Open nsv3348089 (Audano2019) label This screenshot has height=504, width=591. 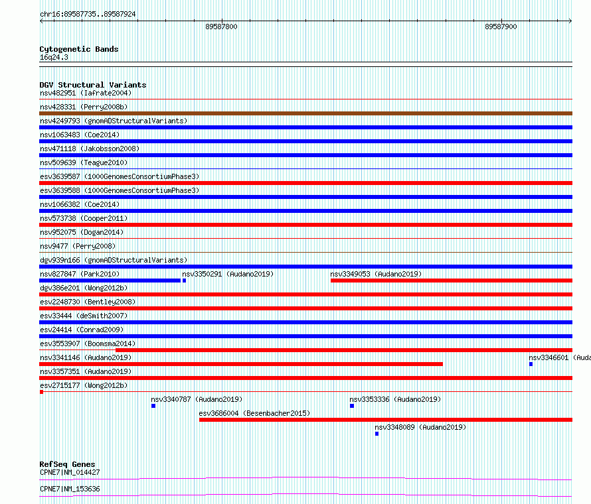[420, 427]
